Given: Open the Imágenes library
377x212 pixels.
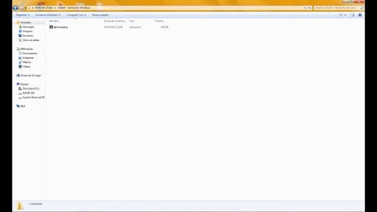Looking at the screenshot, I should 28,58.
